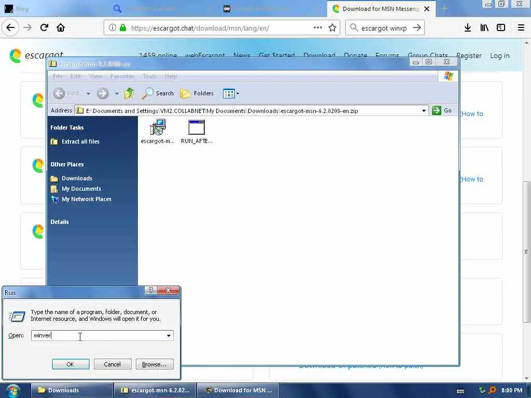Switch to Download for MSN taskbar button

click(x=239, y=390)
